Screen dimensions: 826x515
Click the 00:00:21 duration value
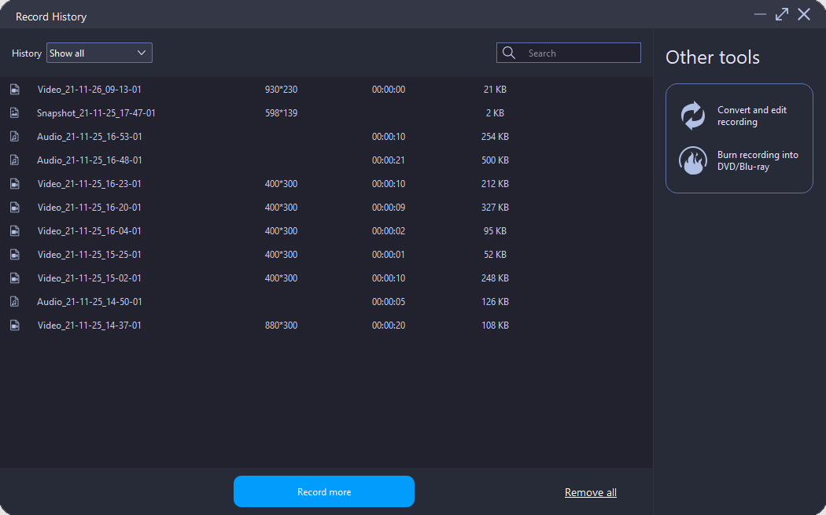click(x=389, y=160)
